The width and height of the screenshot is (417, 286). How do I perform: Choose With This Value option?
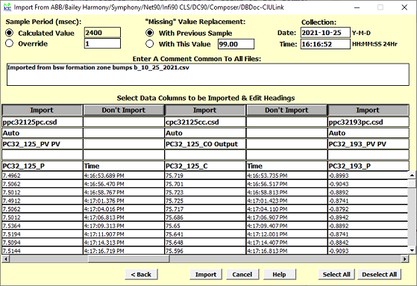(x=150, y=43)
